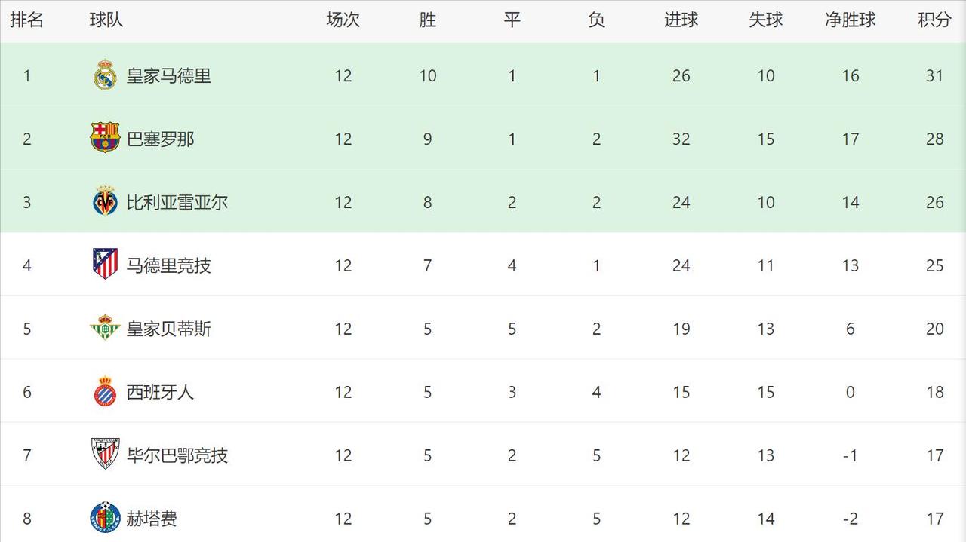
Task: Click the Real Madrid crest icon
Action: click(x=105, y=75)
